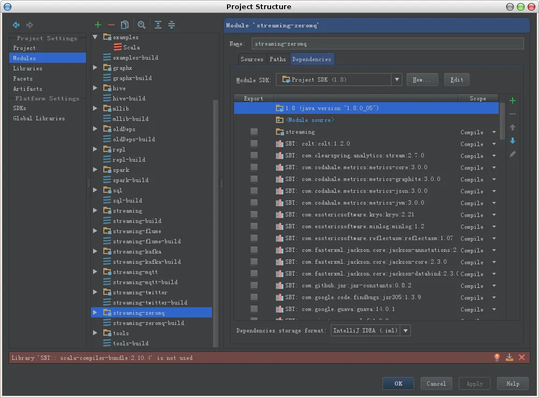This screenshot has height=398, width=539.
Task: Expand the streaming-kafka tree node
Action: point(95,251)
